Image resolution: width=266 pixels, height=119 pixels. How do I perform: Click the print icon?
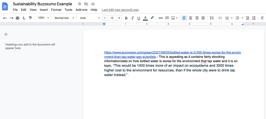(17, 18)
